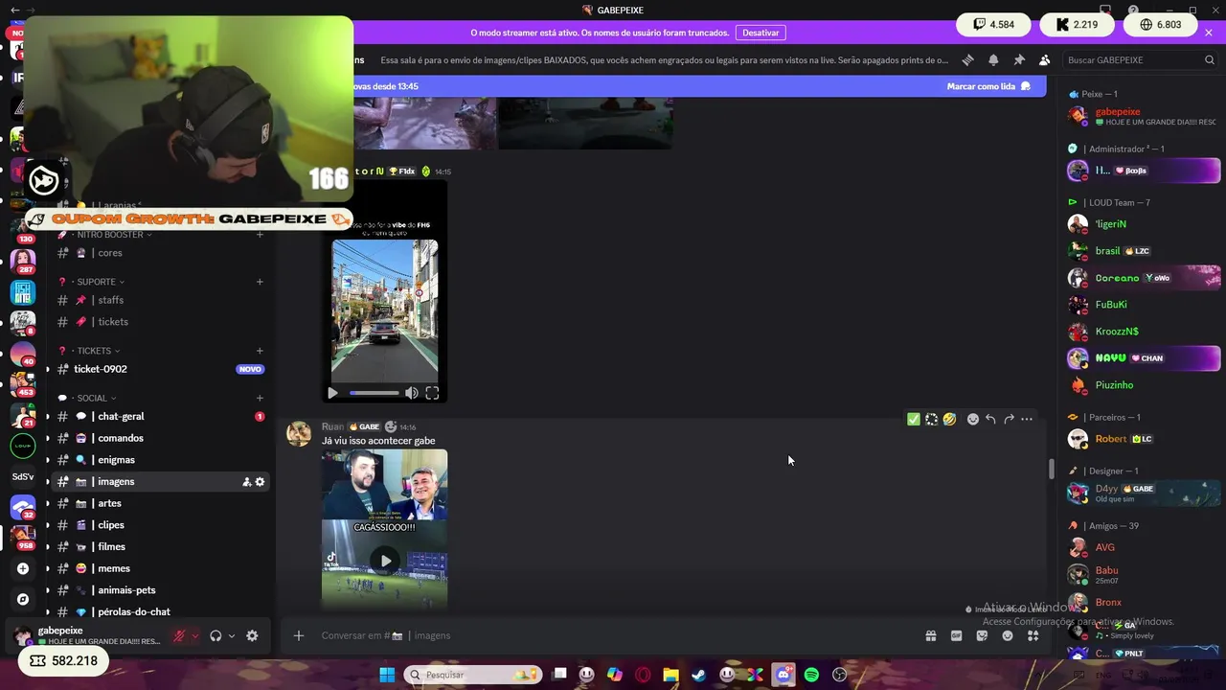Show pinned messages via pin icon

(x=1019, y=59)
